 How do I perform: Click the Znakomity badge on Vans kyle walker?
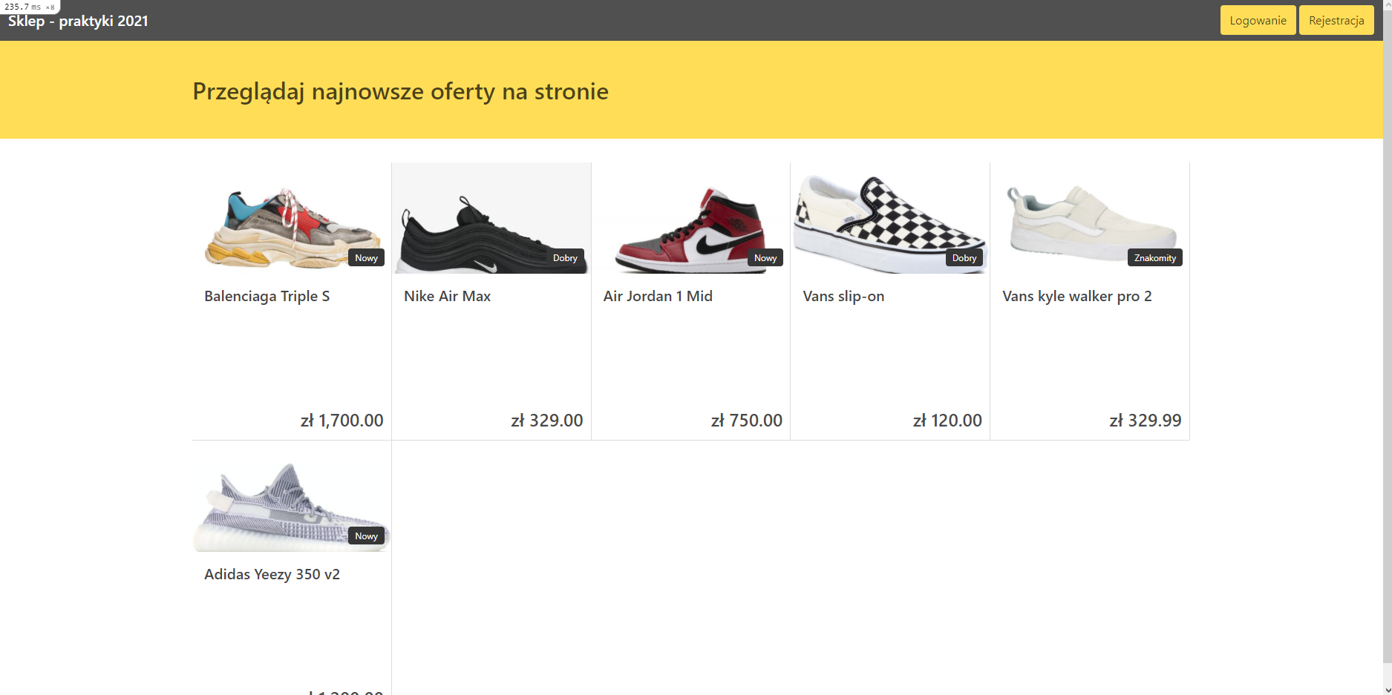1155,257
